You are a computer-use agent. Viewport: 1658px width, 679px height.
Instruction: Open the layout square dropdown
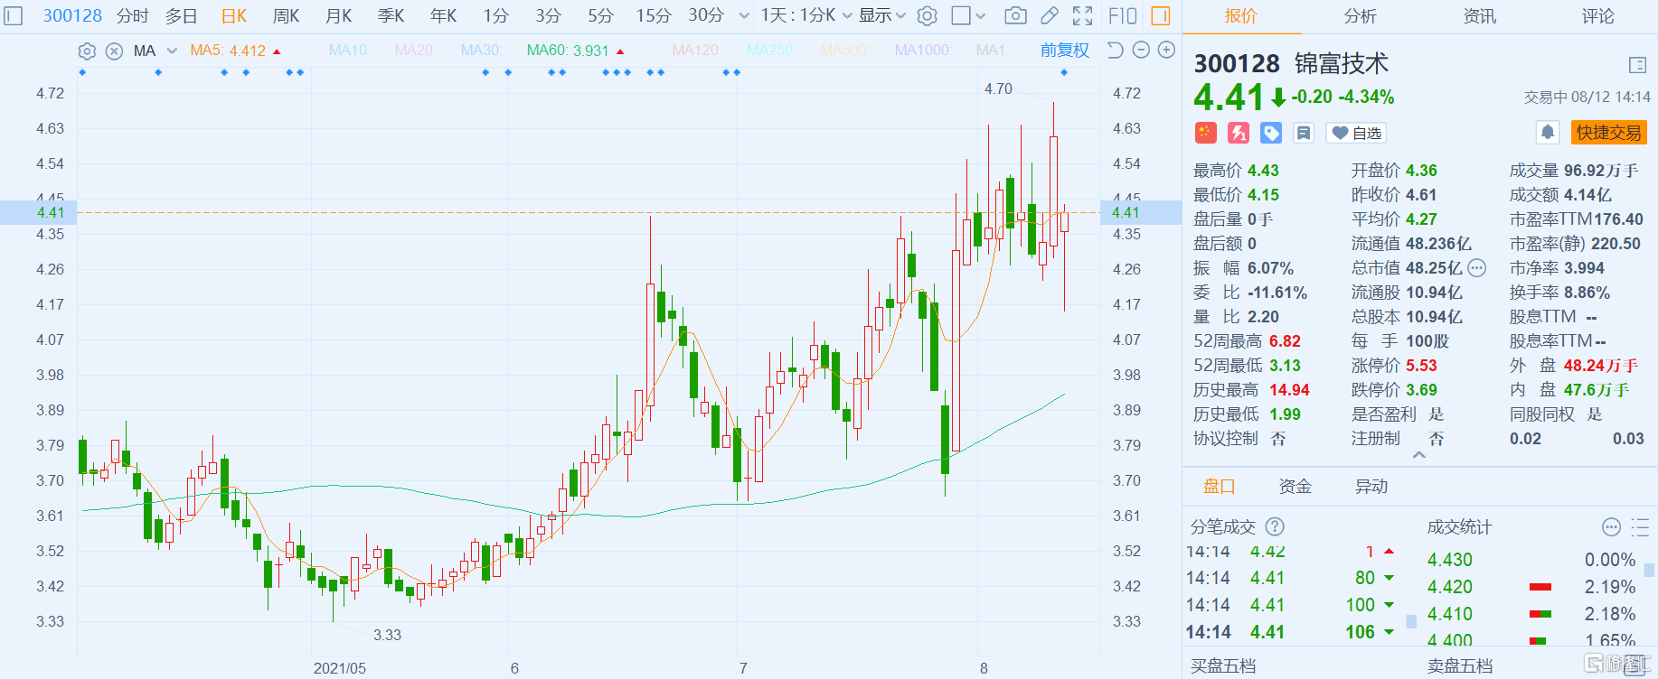tap(969, 15)
